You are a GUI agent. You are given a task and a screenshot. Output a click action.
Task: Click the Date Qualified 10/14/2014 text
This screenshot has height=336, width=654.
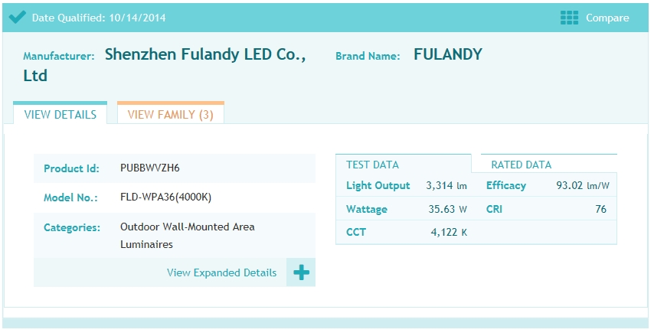(x=99, y=18)
